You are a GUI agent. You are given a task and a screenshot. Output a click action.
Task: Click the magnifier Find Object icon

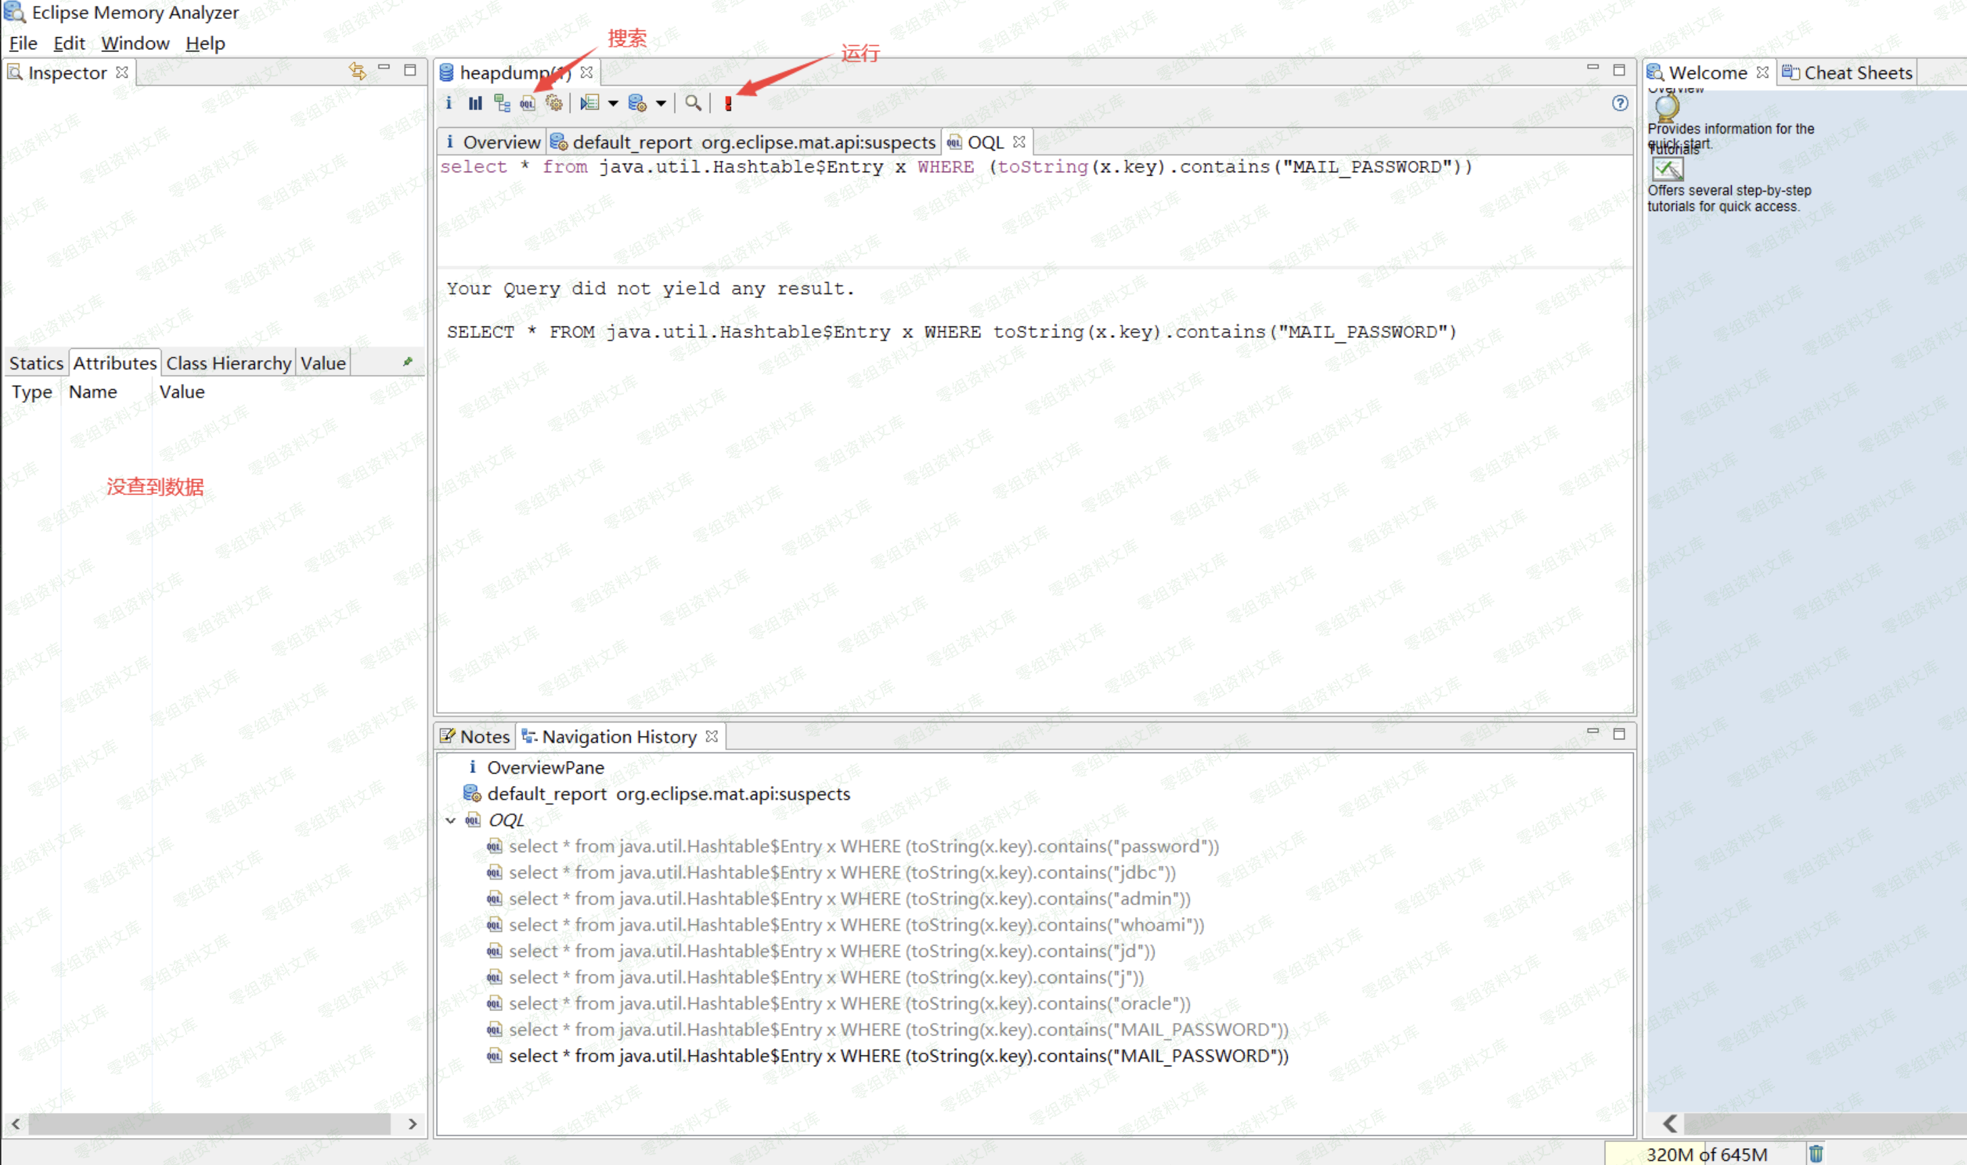tap(693, 103)
